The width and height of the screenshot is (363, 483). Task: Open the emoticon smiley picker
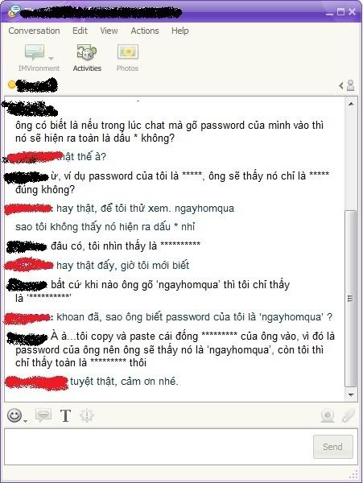[x=14, y=415]
